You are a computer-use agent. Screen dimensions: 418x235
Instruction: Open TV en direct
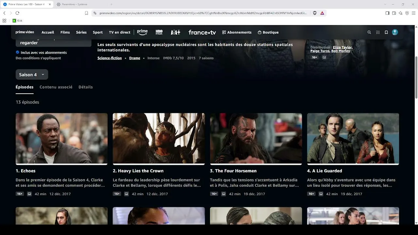pos(120,32)
